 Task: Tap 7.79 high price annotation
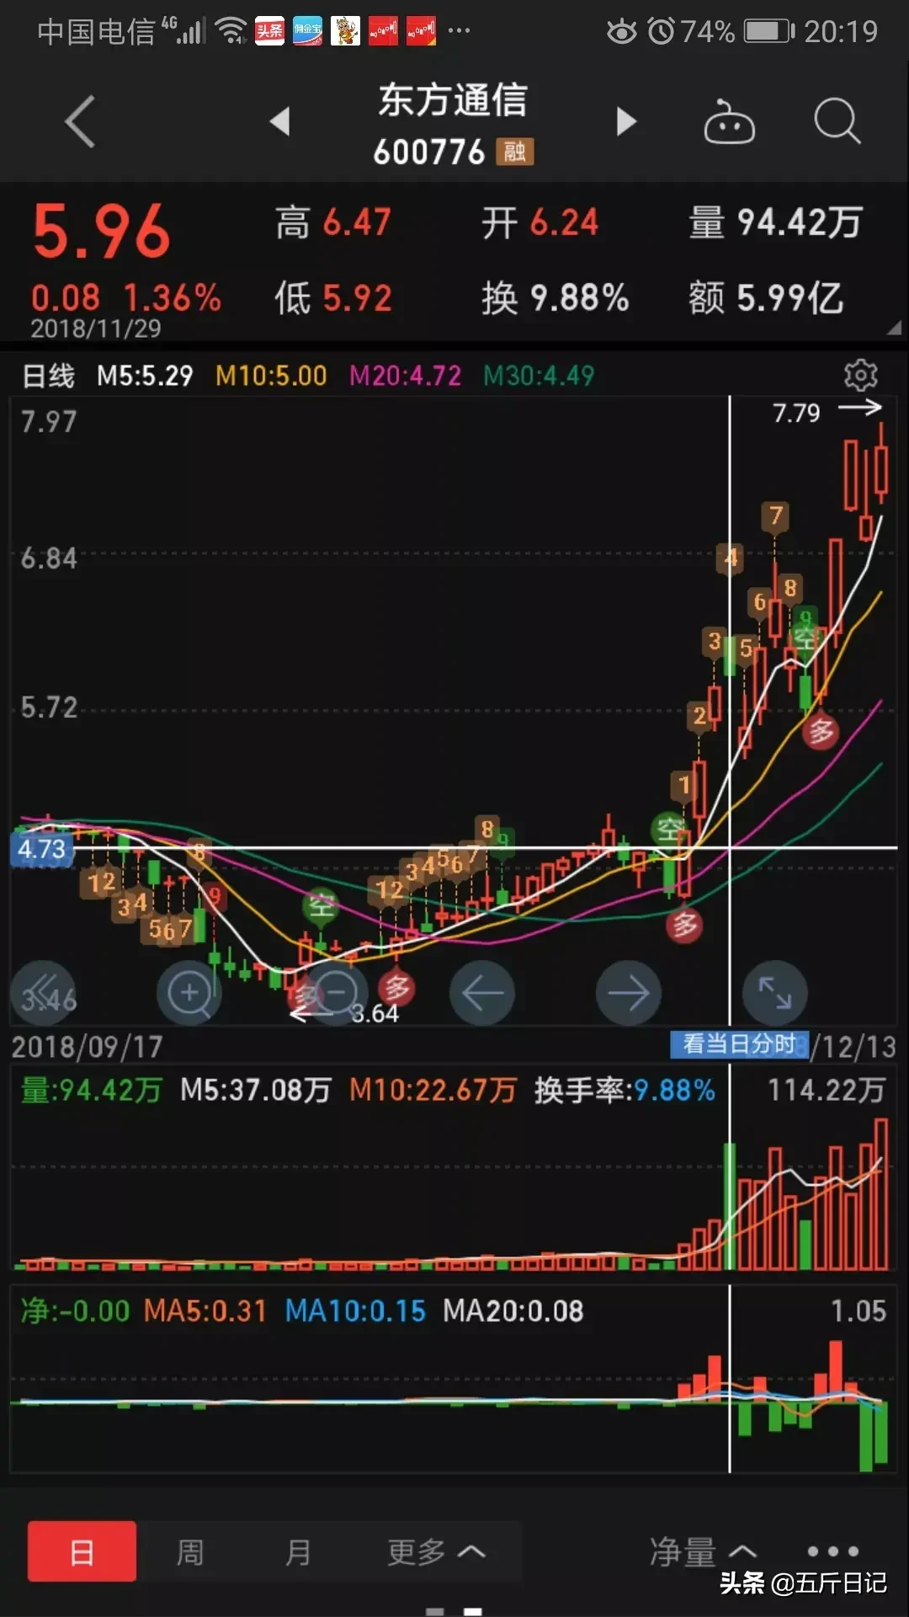pyautogui.click(x=796, y=413)
